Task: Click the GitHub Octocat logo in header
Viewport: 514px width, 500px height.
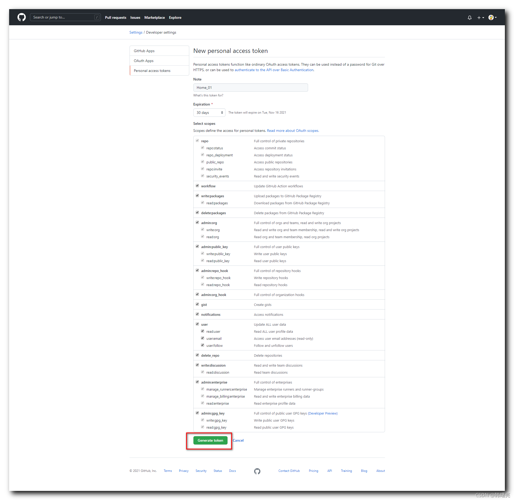Action: point(22,17)
